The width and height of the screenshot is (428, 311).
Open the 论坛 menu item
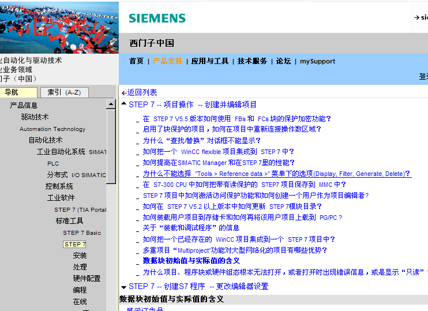[283, 61]
